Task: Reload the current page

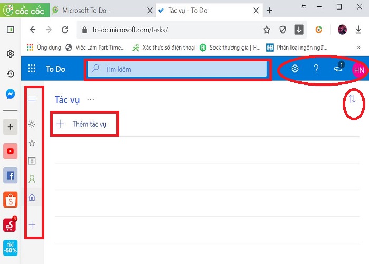Action: (x=65, y=30)
